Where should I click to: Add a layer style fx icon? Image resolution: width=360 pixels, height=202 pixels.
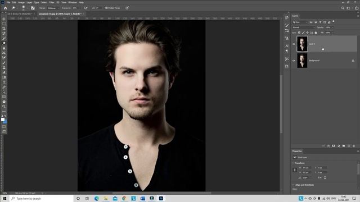point(328,146)
